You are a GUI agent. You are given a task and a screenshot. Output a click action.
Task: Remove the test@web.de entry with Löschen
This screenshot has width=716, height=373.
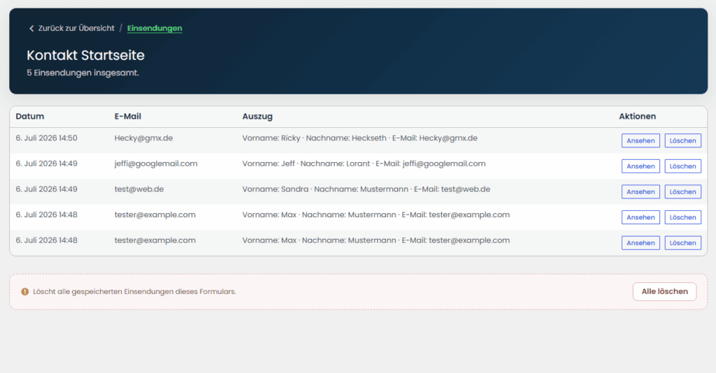(x=682, y=191)
